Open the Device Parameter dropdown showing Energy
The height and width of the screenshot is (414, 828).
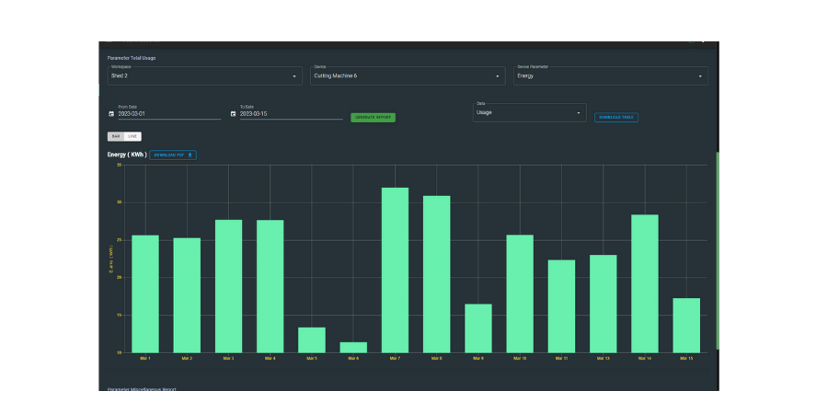point(611,76)
